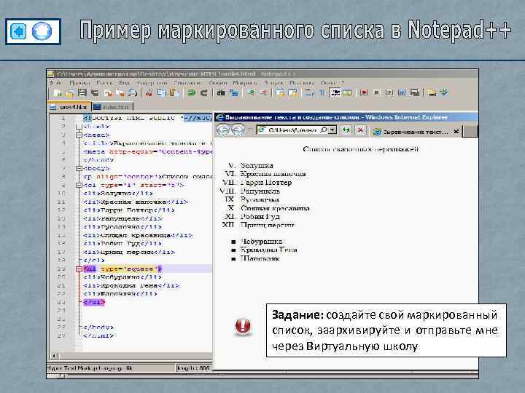525x393 pixels.
Task: Collapse the body tag fold marker
Action: click(79, 168)
